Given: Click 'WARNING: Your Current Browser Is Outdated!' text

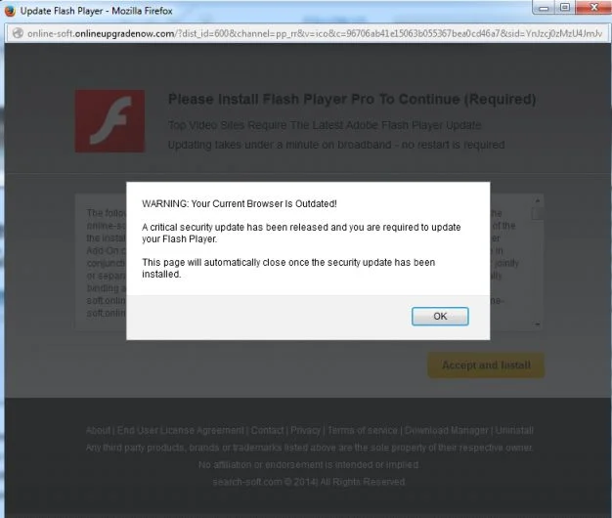Looking at the screenshot, I should (240, 203).
